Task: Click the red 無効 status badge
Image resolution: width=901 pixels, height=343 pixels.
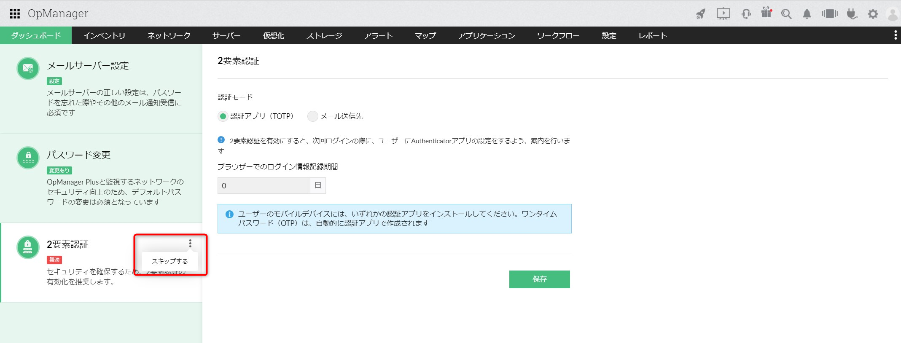Action: [54, 260]
